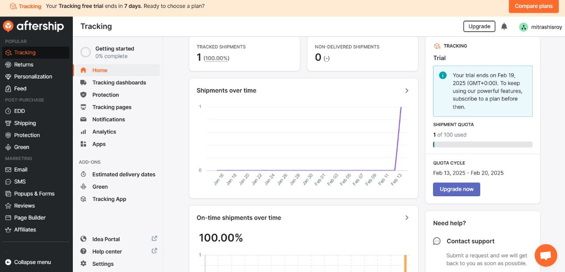Expand Shipments over time chart arrow
The height and width of the screenshot is (272, 565).
407,90
